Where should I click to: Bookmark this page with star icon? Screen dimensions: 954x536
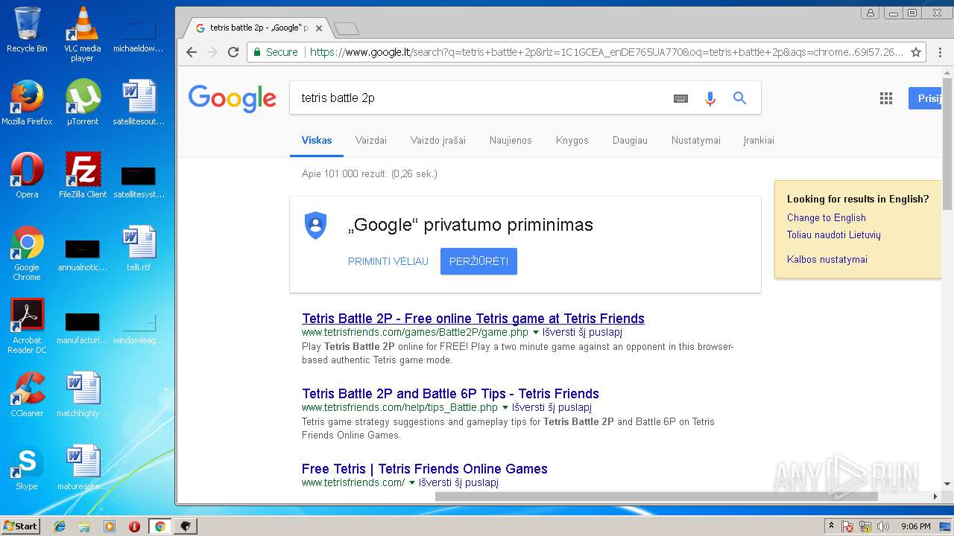tap(916, 52)
